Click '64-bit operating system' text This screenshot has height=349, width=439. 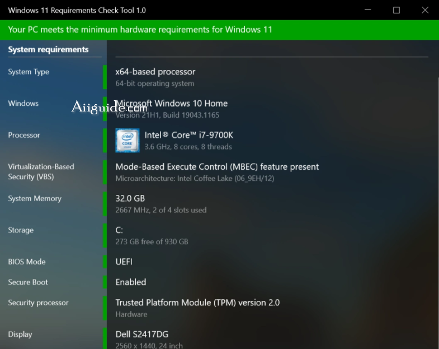(x=155, y=83)
